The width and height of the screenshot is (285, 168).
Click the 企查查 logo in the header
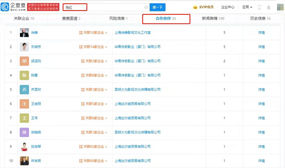[x=13, y=7]
